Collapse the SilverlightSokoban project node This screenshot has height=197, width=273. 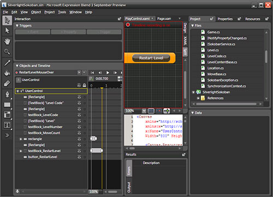pyautogui.click(x=193, y=92)
